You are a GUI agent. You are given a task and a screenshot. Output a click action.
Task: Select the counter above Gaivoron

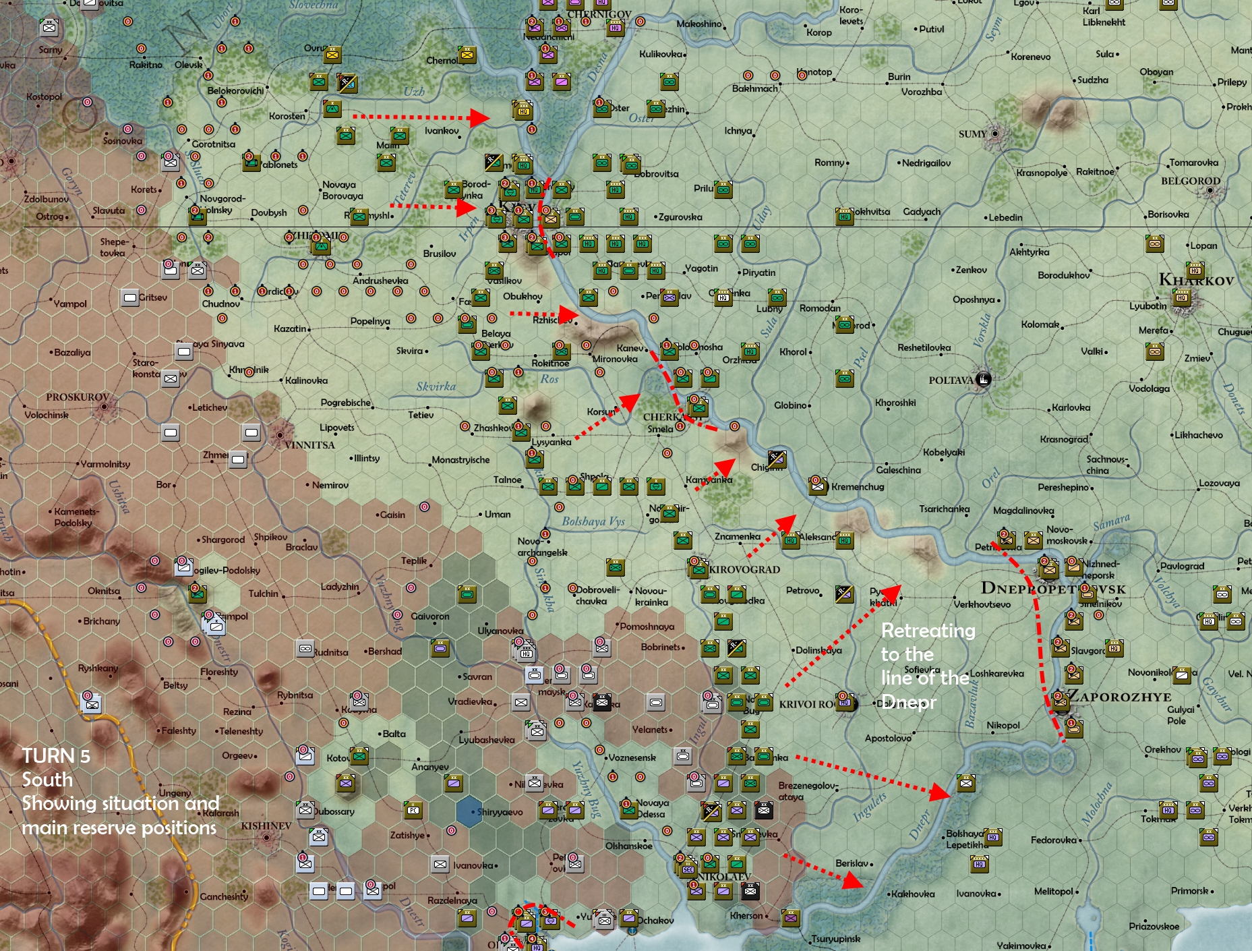(467, 594)
